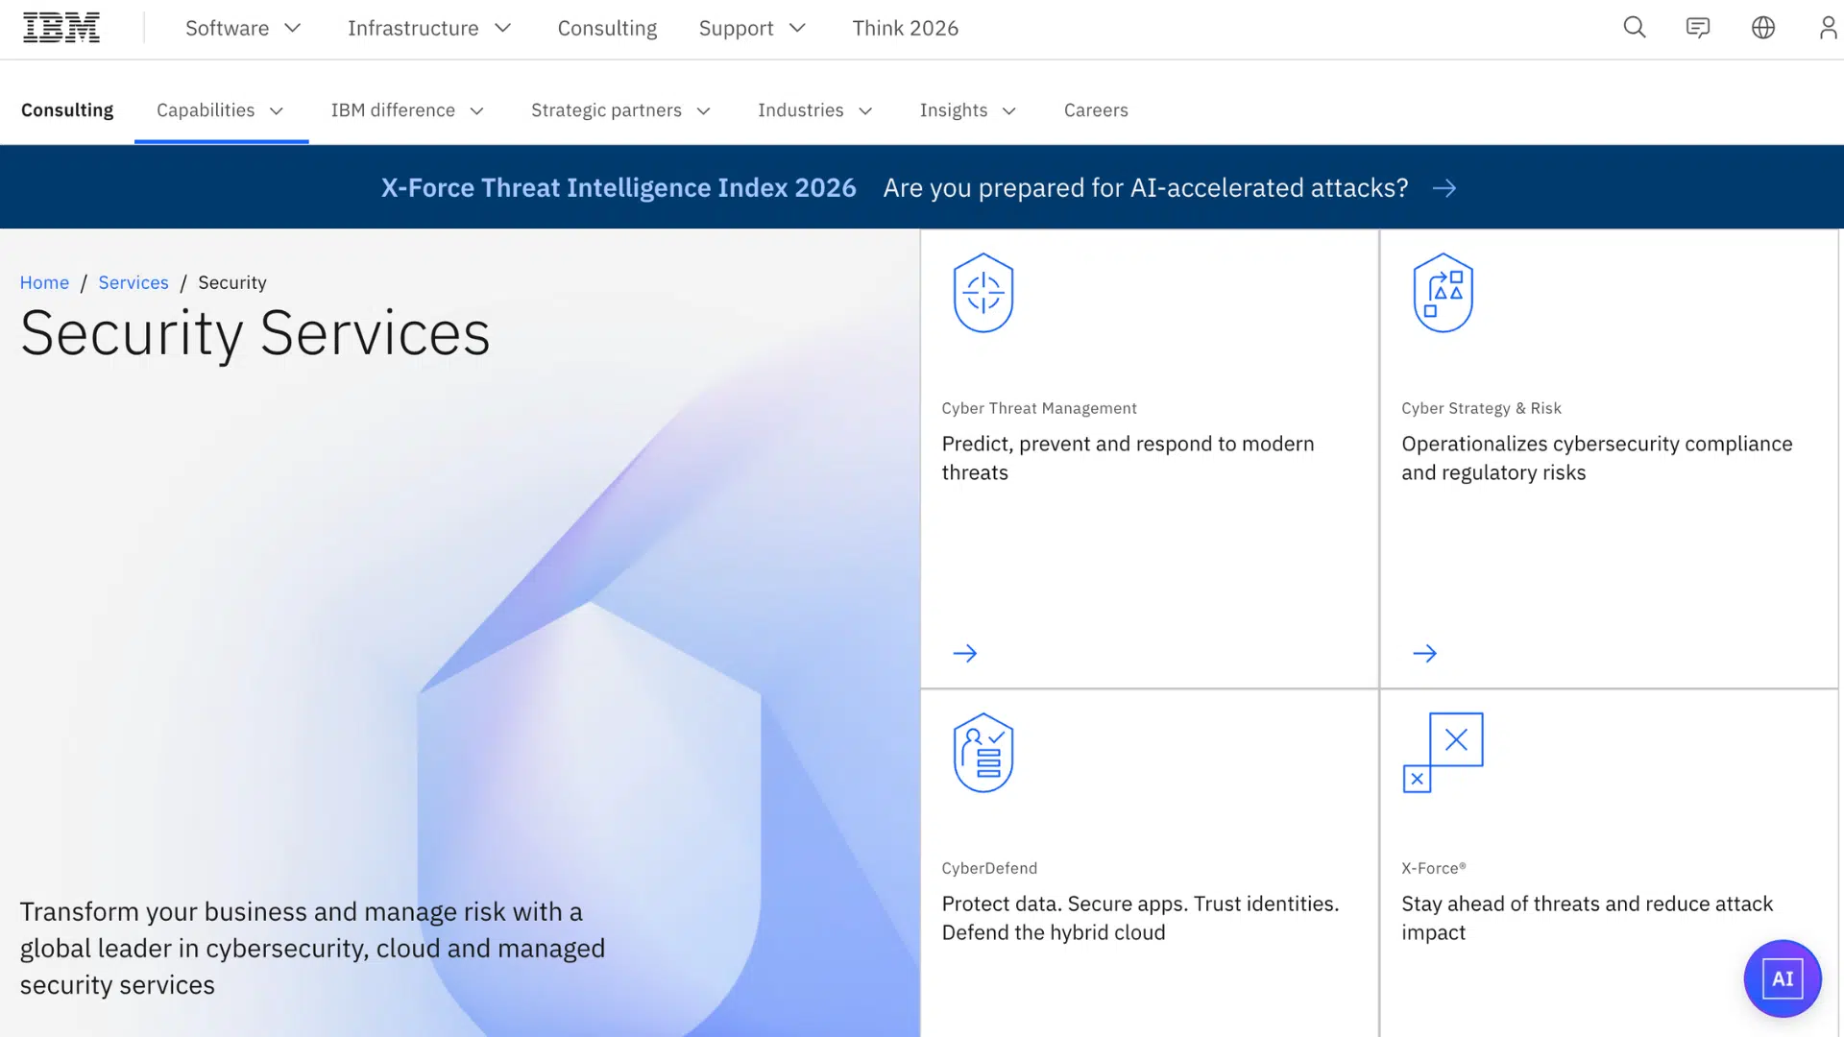The width and height of the screenshot is (1844, 1037).
Task: Click the 'Security' breadcrumb text
Action: [232, 282]
